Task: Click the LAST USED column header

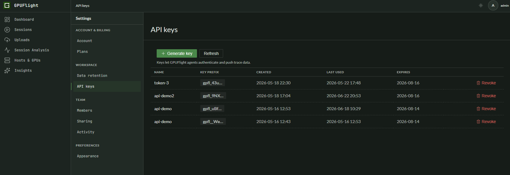Action: click(x=335, y=72)
